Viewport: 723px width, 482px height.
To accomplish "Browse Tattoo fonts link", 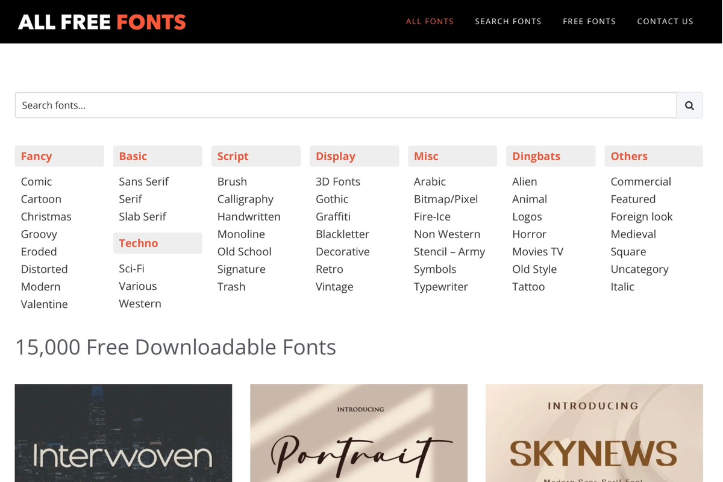I will 528,287.
